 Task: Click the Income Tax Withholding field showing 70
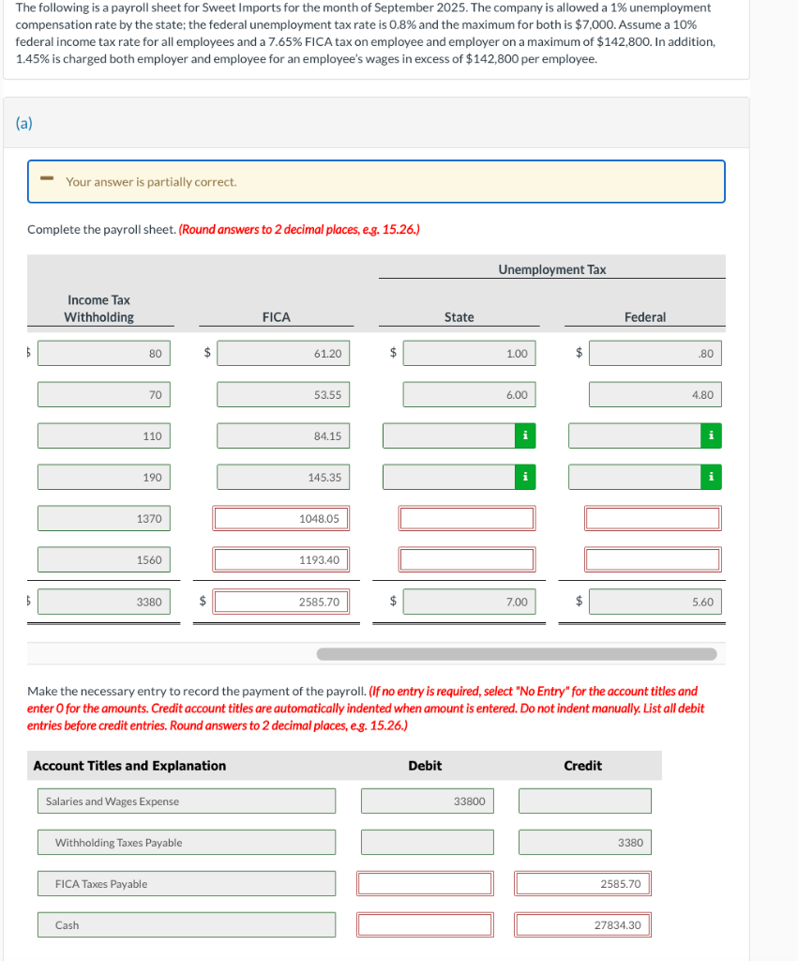[103, 395]
